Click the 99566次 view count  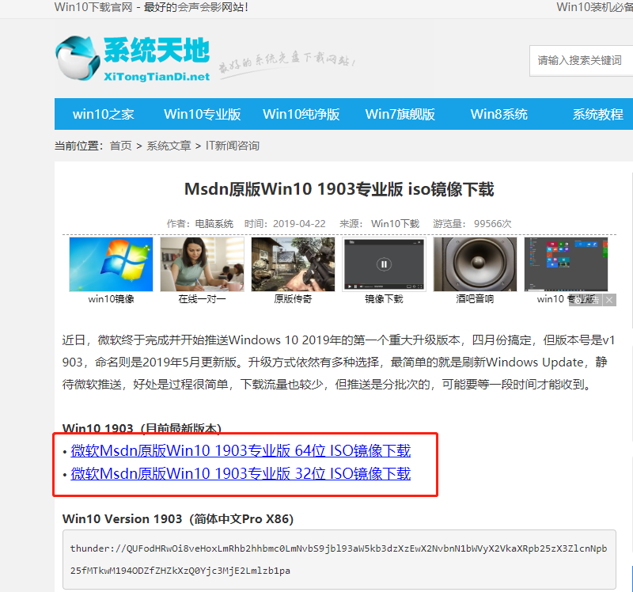(x=492, y=224)
